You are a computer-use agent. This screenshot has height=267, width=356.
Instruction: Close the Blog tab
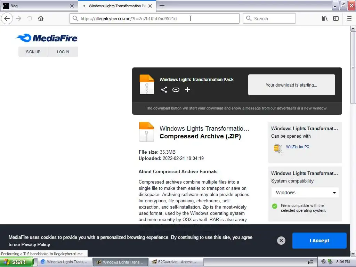point(72,6)
